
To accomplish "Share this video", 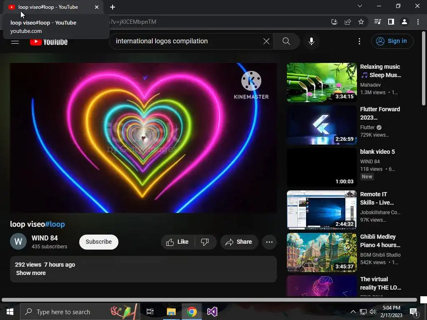I will tap(239, 242).
